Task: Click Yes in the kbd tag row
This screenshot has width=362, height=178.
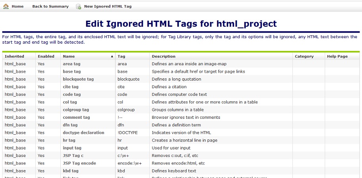Action: click(x=41, y=171)
